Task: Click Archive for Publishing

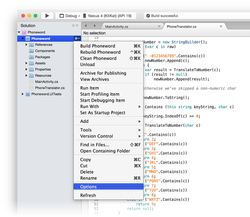Action: [103, 73]
